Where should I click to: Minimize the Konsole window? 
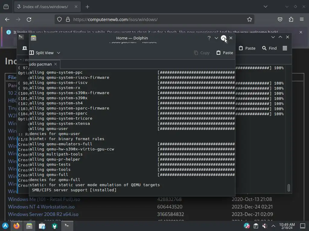(273, 37)
